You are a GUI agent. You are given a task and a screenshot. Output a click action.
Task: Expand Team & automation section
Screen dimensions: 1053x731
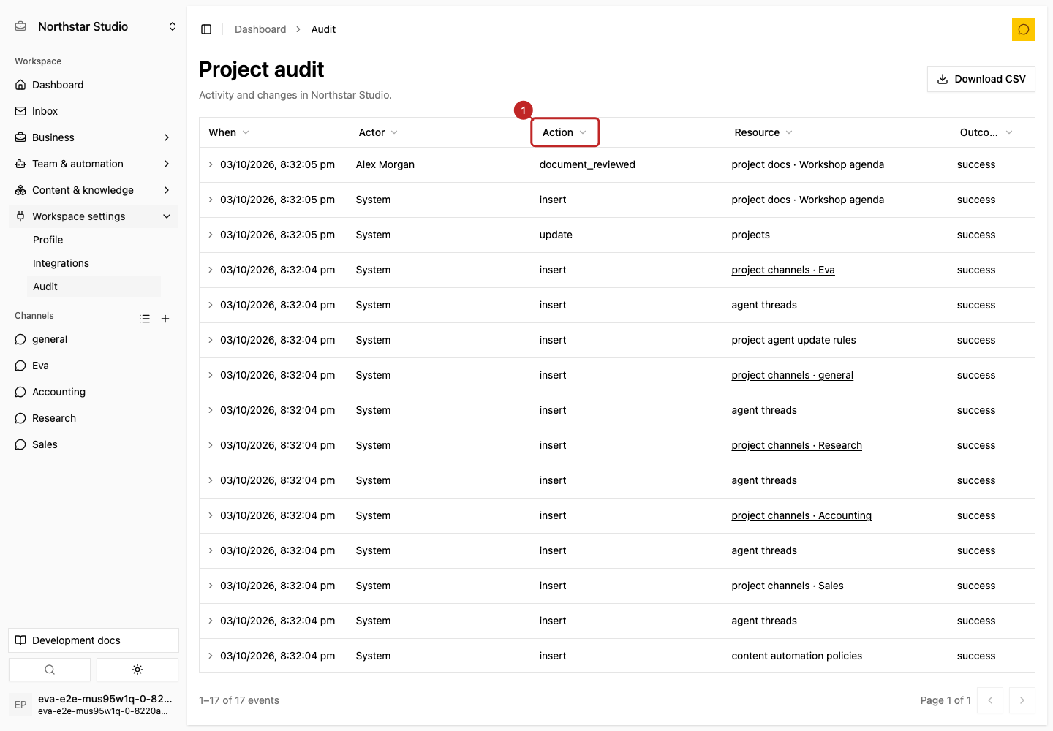[94, 164]
